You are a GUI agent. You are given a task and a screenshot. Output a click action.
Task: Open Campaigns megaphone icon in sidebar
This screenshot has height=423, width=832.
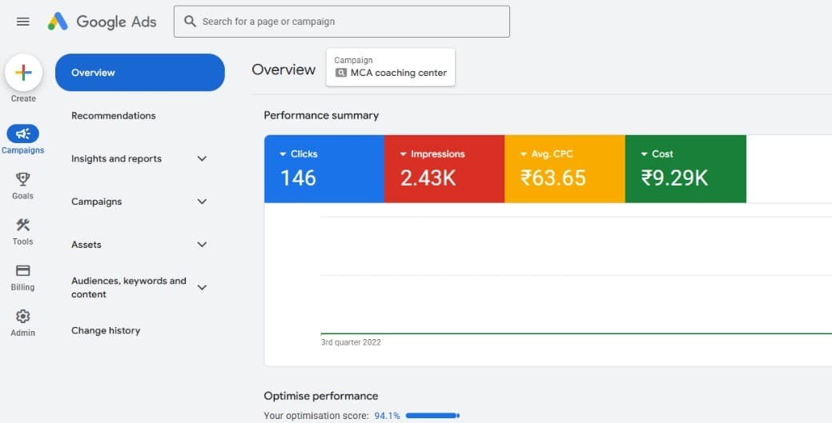point(23,134)
